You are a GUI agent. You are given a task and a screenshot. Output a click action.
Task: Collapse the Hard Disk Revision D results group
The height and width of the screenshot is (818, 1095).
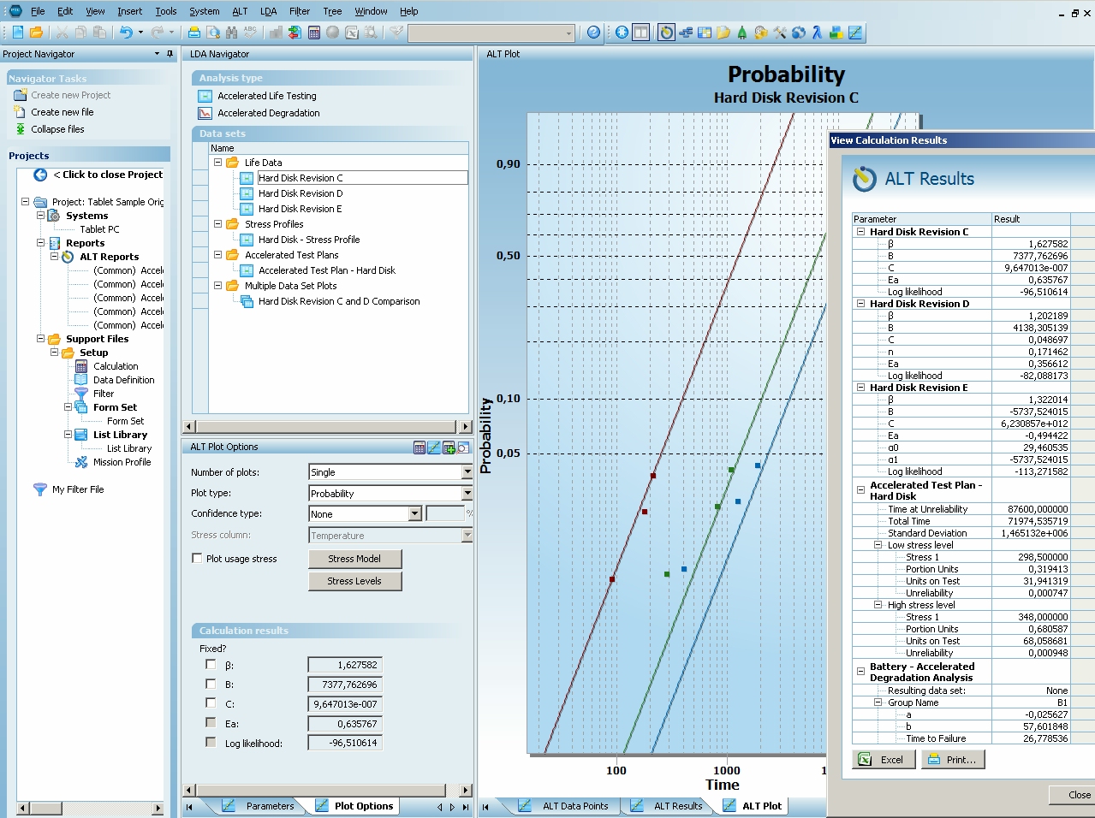point(860,304)
